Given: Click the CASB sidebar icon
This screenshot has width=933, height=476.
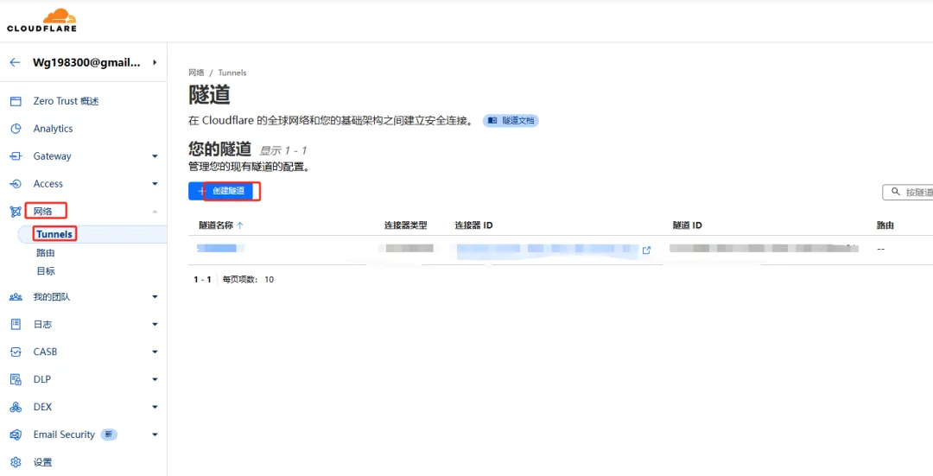Looking at the screenshot, I should click(x=16, y=352).
